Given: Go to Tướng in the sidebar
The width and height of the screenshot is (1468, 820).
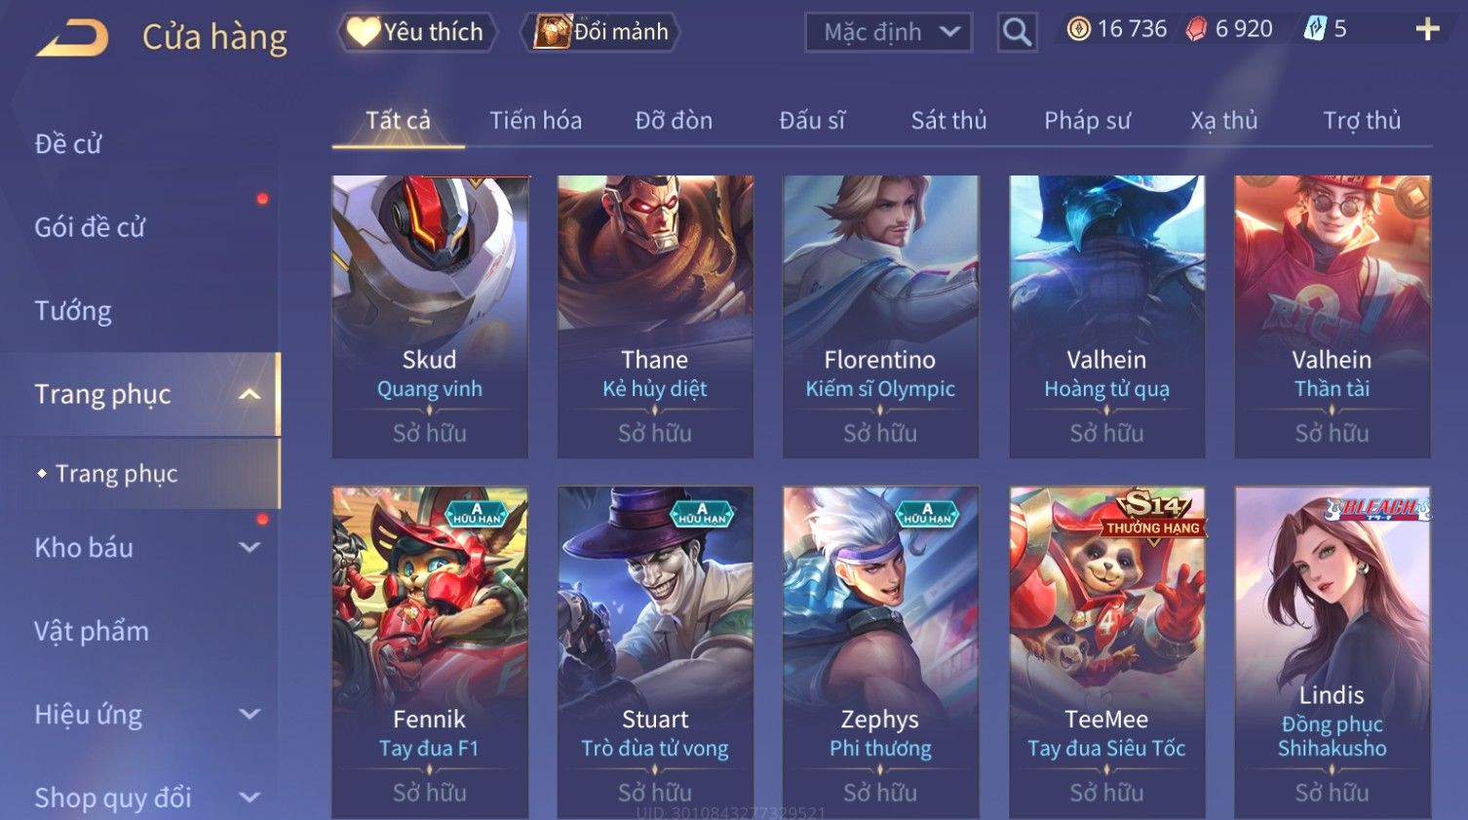Looking at the screenshot, I should tap(73, 311).
